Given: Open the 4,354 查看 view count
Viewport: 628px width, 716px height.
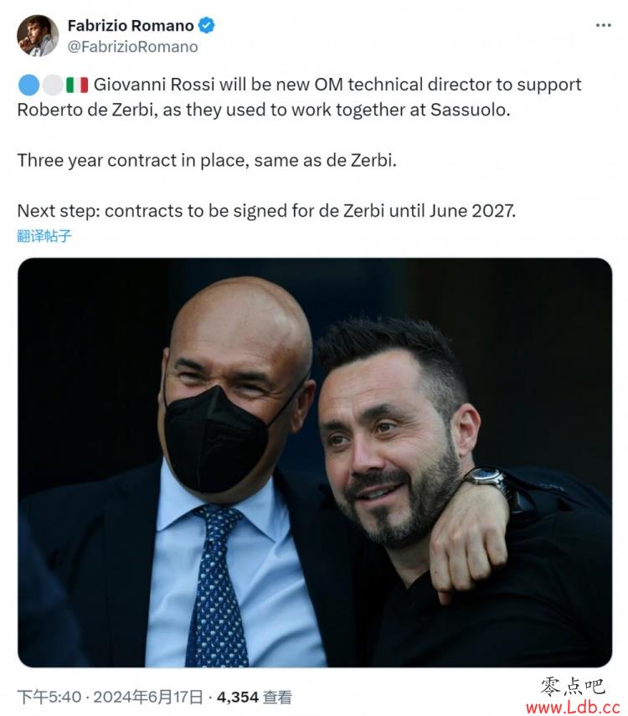Looking at the screenshot, I should coord(255,697).
